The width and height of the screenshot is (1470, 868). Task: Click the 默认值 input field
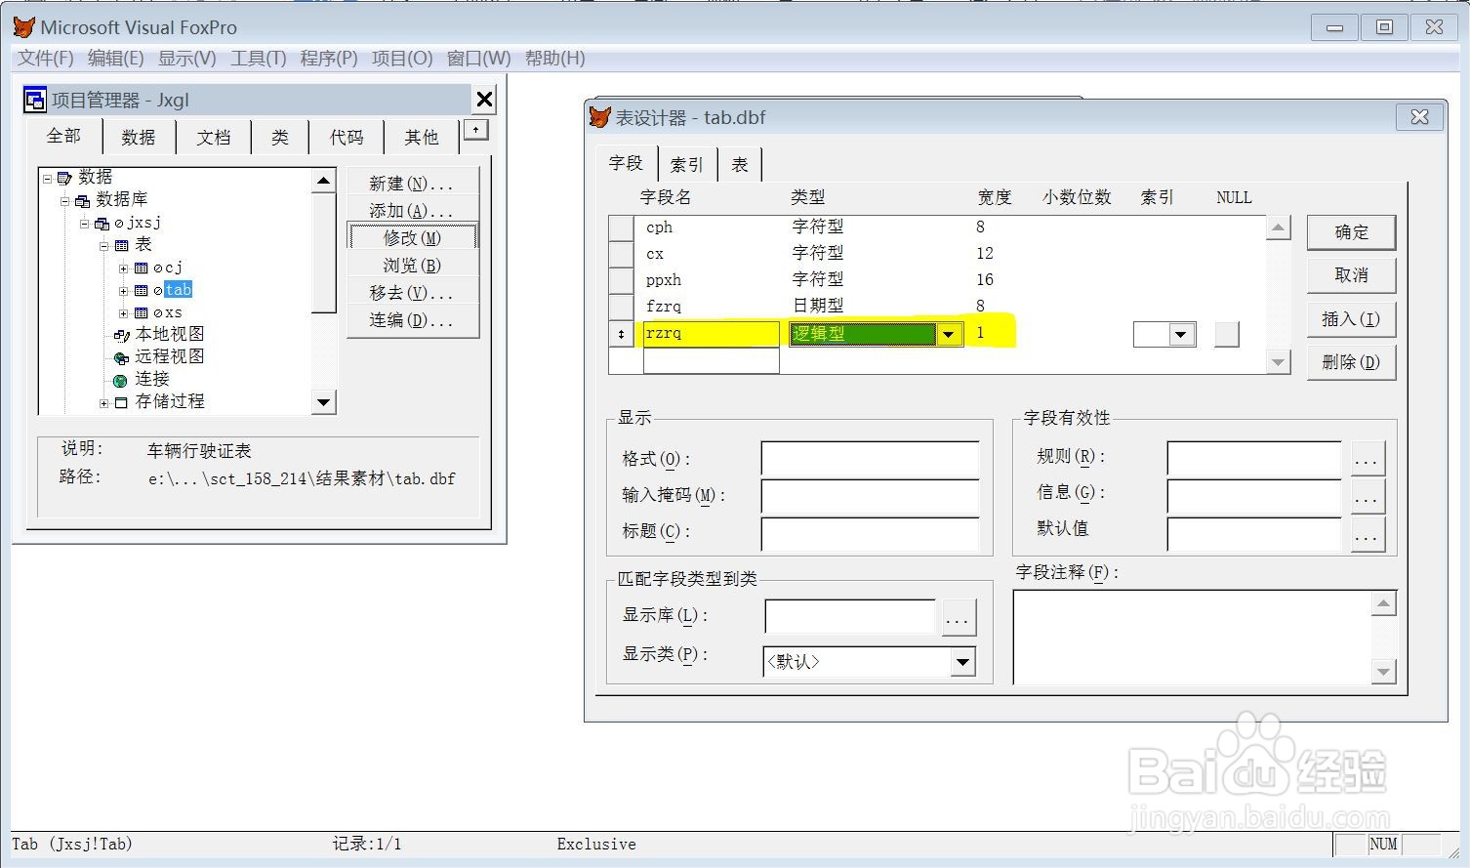pos(1254,533)
